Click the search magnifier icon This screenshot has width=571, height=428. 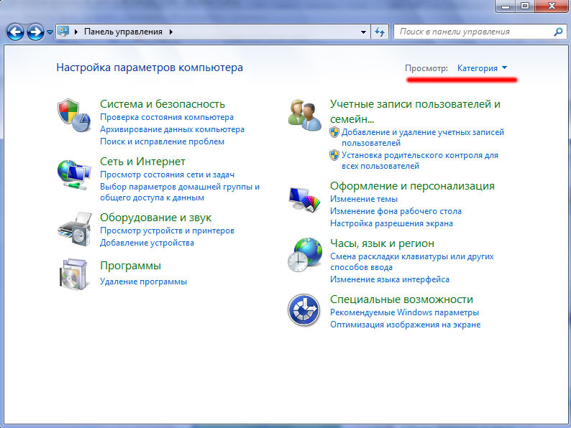[558, 32]
